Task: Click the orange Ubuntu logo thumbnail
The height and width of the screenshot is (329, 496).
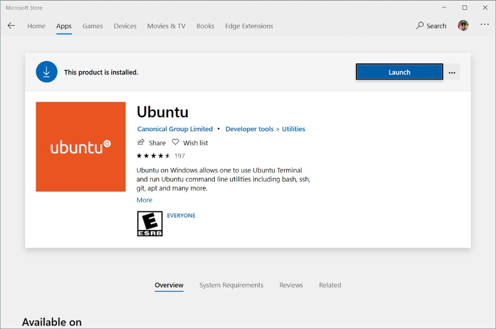Action: [80, 147]
